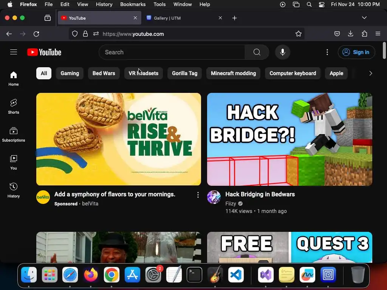Filter videos by Bed Wars chip

tap(104, 73)
